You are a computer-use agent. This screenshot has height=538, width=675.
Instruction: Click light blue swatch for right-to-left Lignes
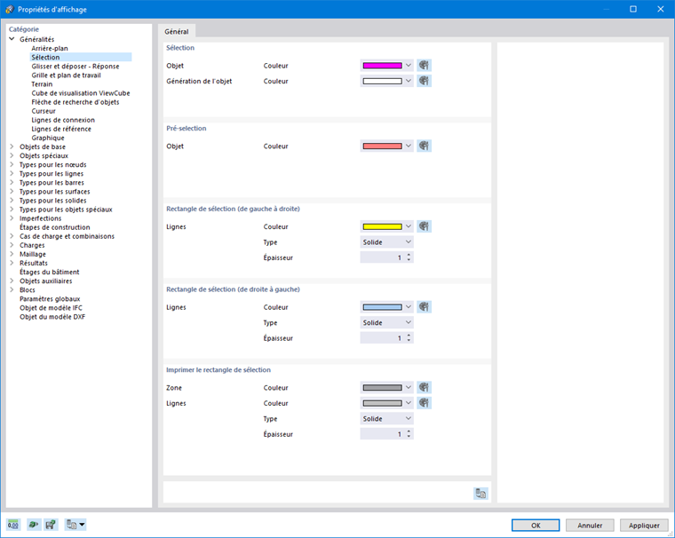[382, 307]
